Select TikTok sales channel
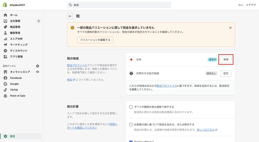259x142 pixels. pos(14,90)
